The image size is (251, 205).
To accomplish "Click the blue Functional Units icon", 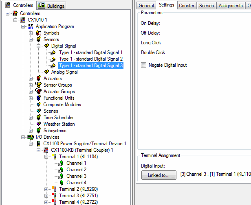I will pyautogui.click(x=39, y=98).
